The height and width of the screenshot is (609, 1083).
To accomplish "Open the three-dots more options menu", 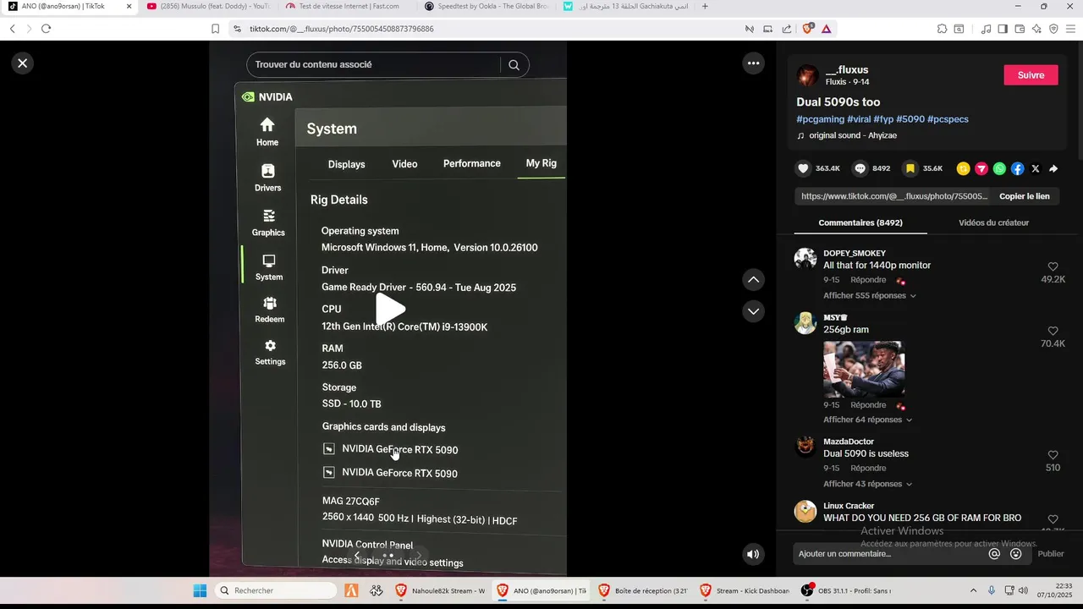I will point(753,63).
